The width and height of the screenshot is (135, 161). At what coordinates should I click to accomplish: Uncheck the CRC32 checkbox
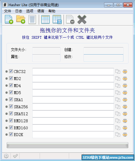11,71
